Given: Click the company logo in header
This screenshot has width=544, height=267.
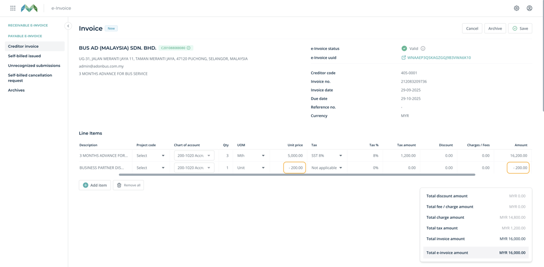Looking at the screenshot, I should 29,8.
